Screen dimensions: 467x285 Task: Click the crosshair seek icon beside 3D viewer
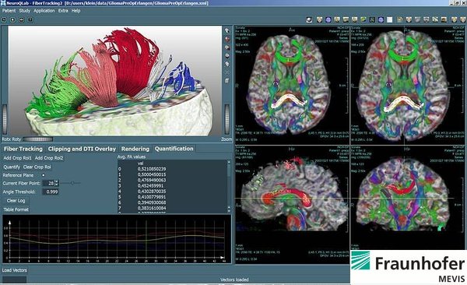point(227,72)
